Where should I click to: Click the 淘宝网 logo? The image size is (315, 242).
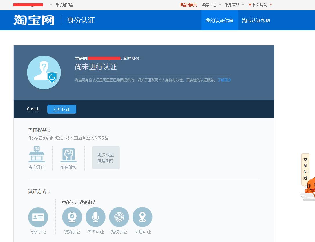pos(33,20)
